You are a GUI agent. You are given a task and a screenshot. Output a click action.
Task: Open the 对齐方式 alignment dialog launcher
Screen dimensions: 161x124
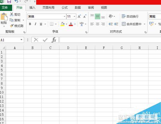146,32
